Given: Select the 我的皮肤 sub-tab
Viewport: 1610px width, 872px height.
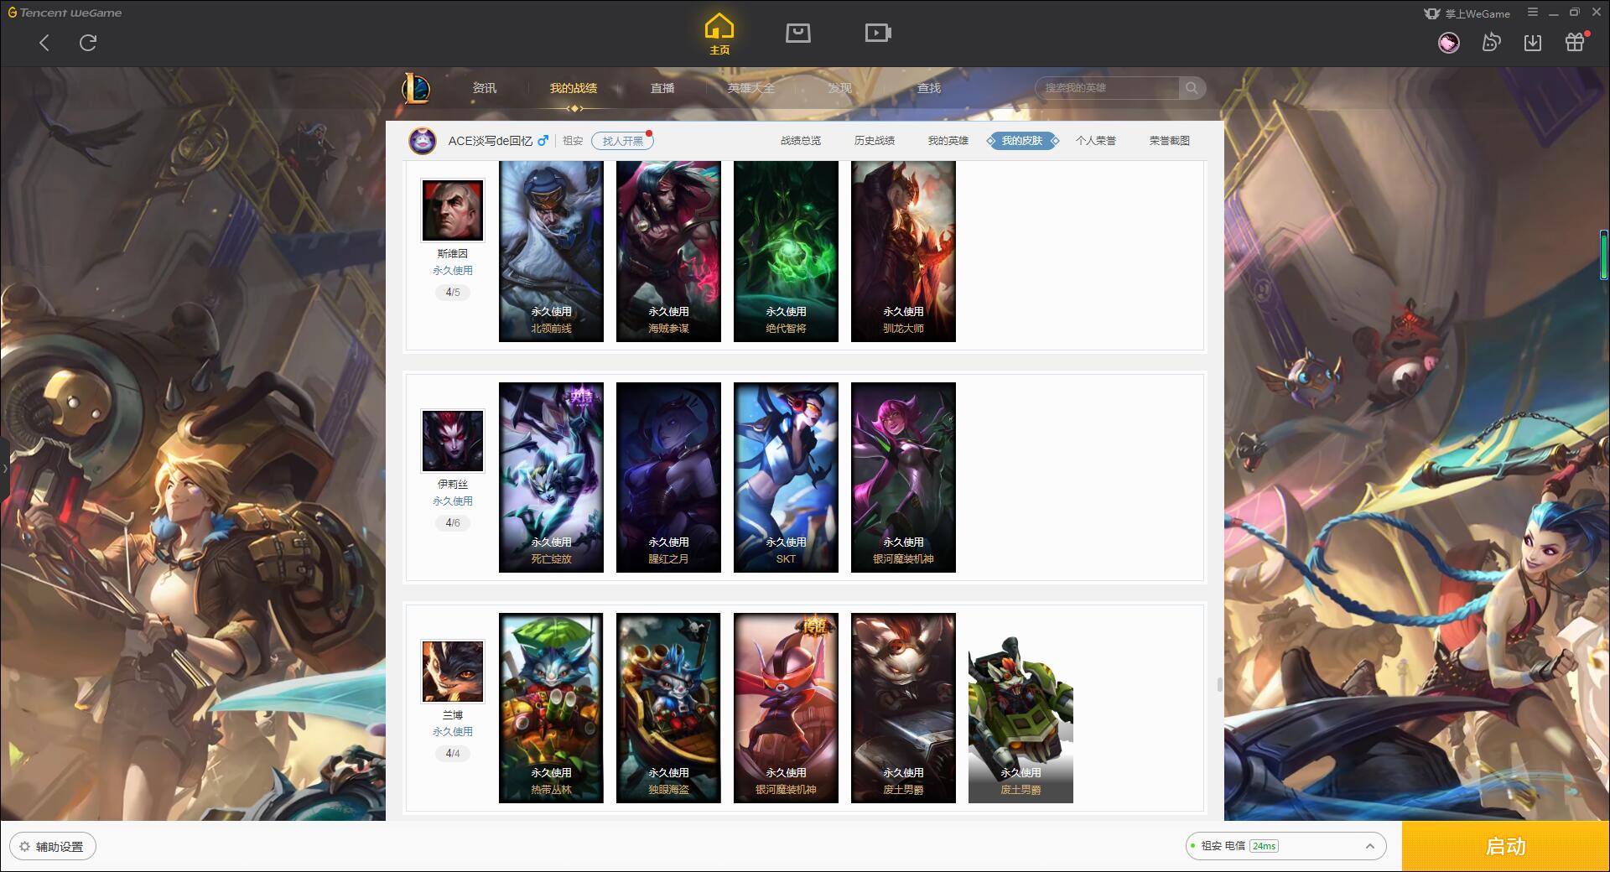Looking at the screenshot, I should [x=1022, y=141].
